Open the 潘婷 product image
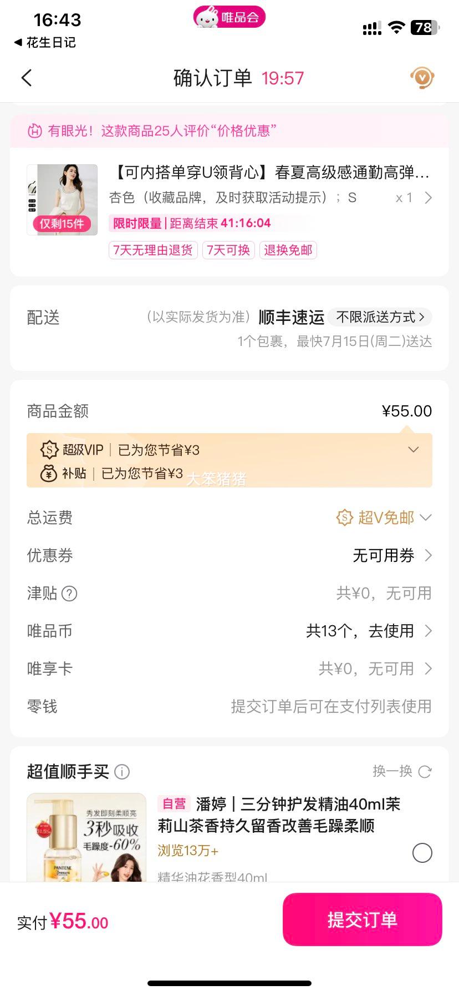 [x=86, y=837]
